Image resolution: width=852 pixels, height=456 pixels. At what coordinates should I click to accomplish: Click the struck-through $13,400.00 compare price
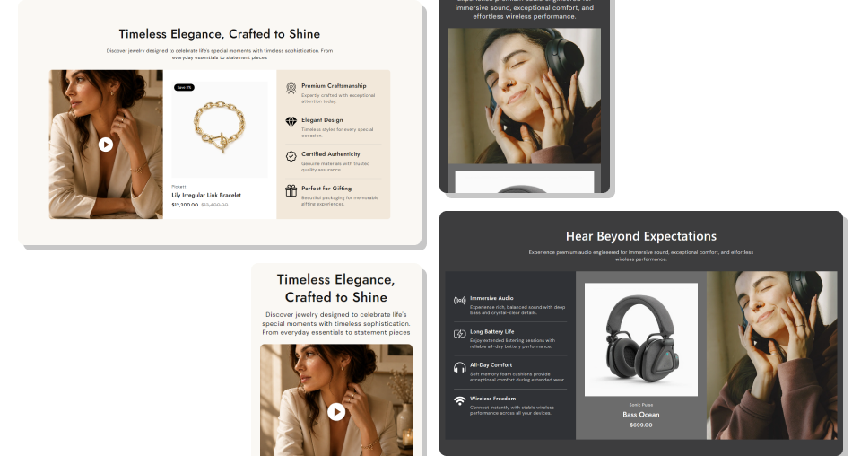coord(214,205)
